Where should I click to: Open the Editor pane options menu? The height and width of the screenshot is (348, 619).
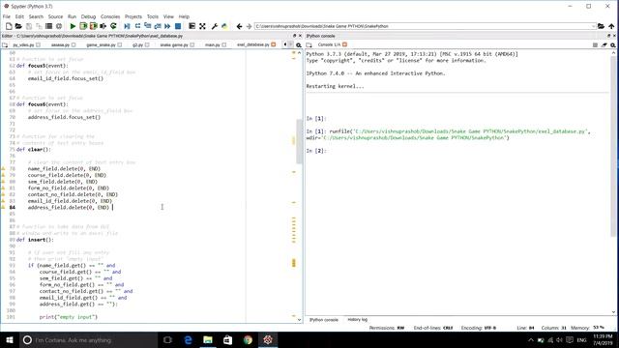(299, 45)
